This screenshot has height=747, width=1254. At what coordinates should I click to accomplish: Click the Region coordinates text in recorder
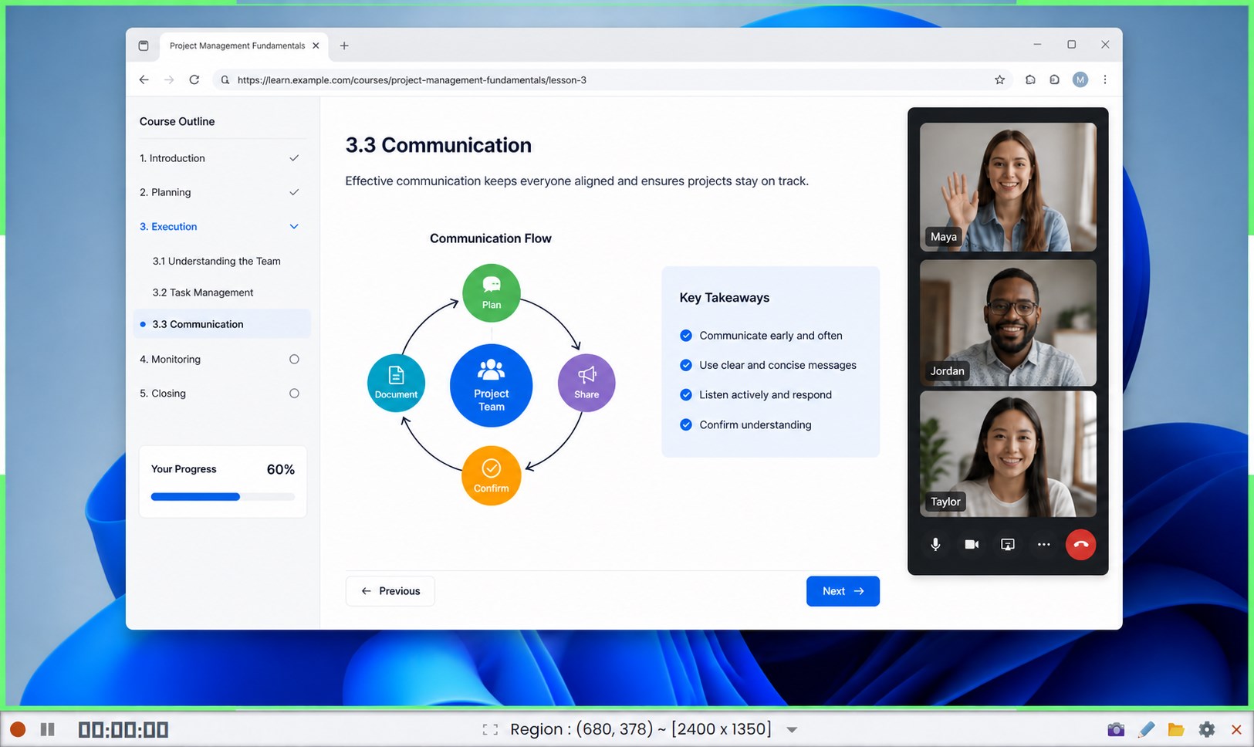click(641, 729)
